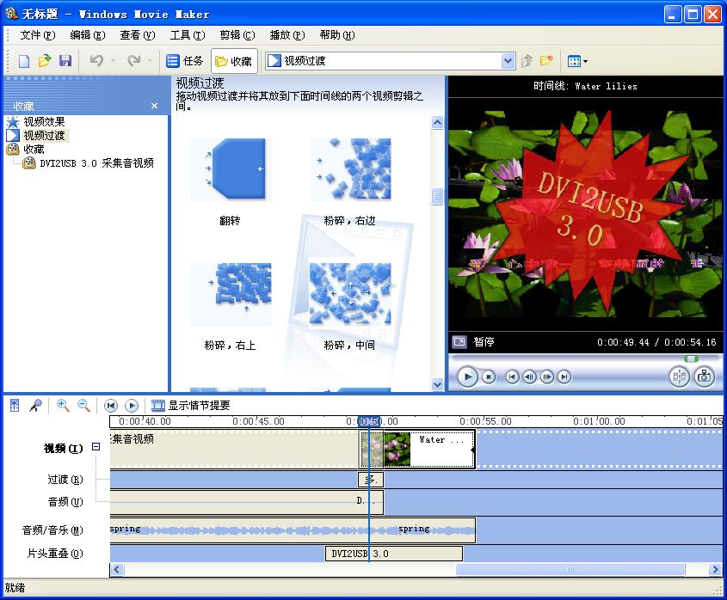The height and width of the screenshot is (600, 727).
Task: Toggle the 任务 (Tasks) pane
Action: [185, 61]
